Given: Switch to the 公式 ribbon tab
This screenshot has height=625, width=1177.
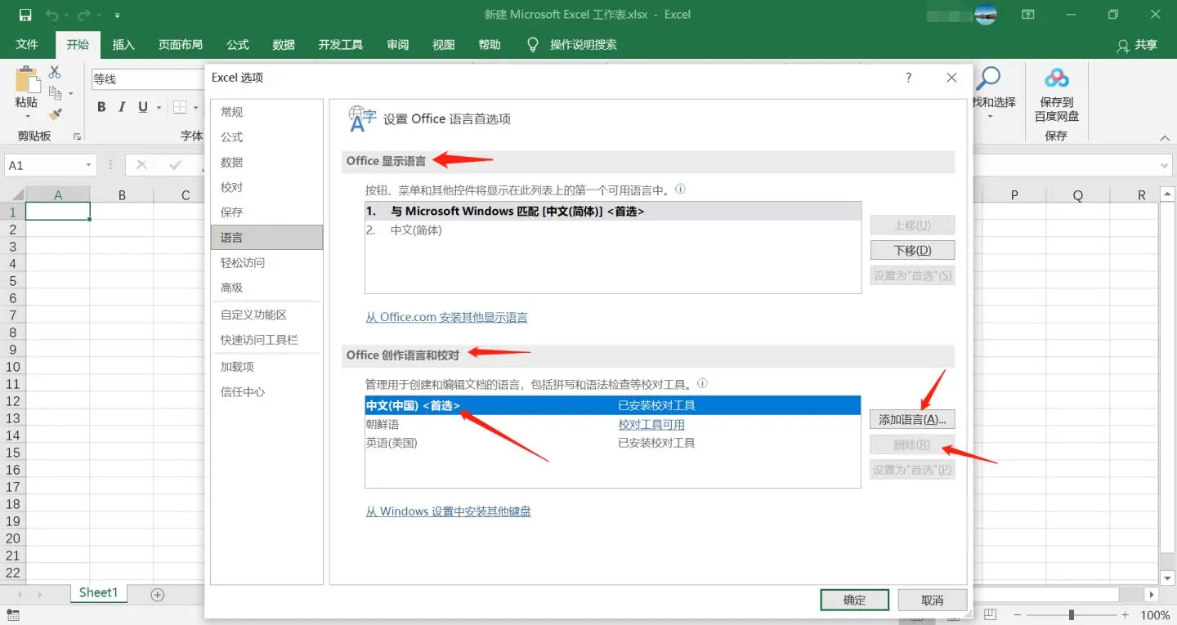Looking at the screenshot, I should [238, 45].
